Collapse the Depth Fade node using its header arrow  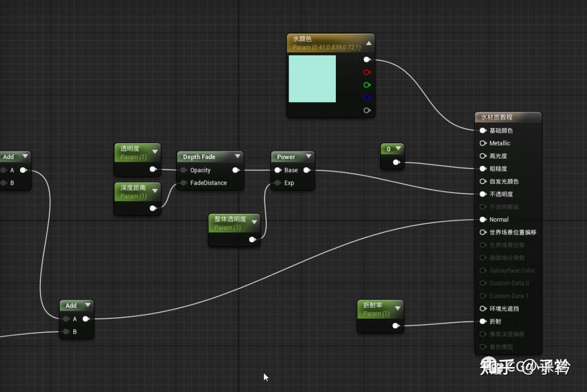point(238,156)
